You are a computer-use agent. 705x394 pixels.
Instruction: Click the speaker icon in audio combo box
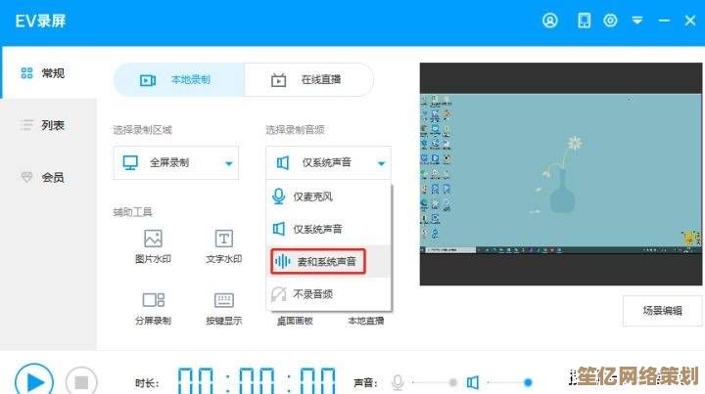[282, 162]
